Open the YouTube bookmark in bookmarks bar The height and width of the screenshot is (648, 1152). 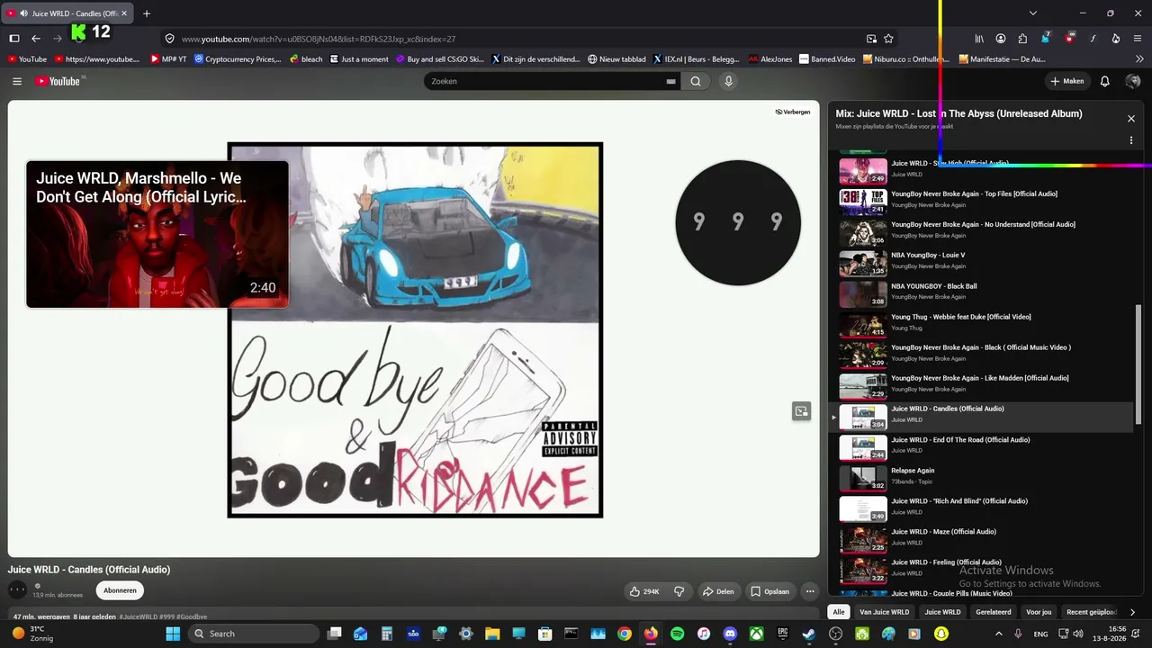27,59
